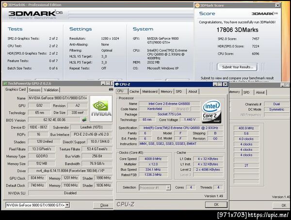This screenshot has width=291, height=220.
Task: Click the Driver field nv4_disp 6.14.11.8084
Action: pyautogui.click(x=70, y=171)
